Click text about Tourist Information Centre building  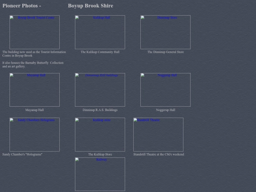point(34,54)
